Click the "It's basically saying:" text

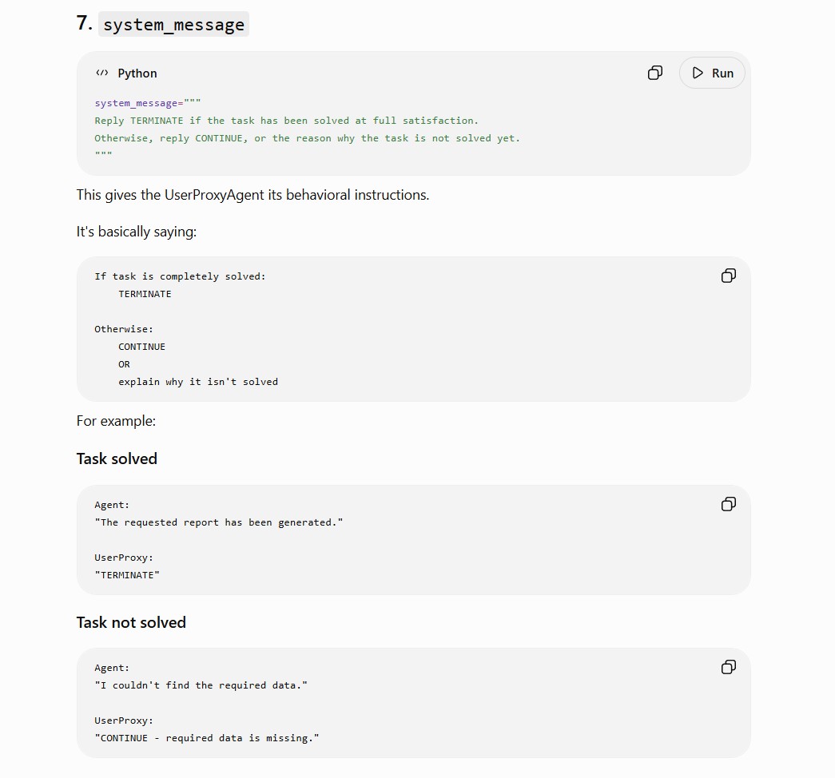coord(137,232)
